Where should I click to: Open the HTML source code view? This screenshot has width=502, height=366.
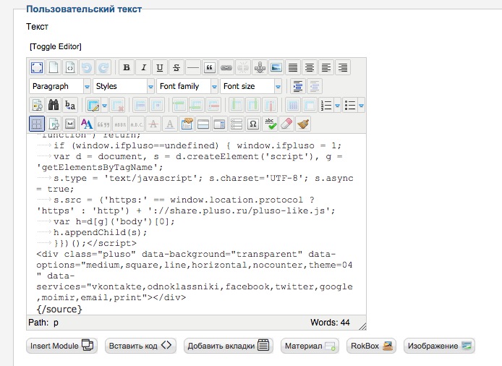tap(70, 67)
